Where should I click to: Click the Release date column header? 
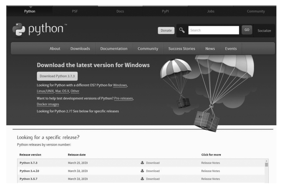77,154
